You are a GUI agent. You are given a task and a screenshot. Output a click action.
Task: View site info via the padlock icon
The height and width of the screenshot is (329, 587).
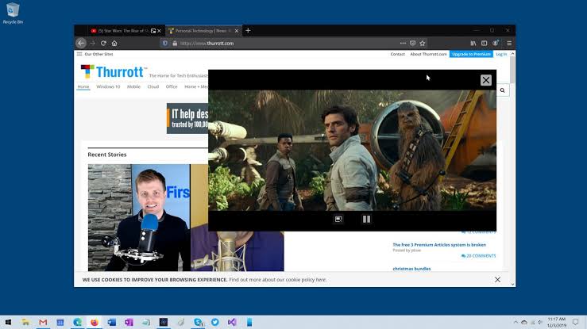click(x=175, y=44)
